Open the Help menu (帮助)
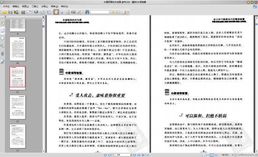 click(x=64, y=6)
